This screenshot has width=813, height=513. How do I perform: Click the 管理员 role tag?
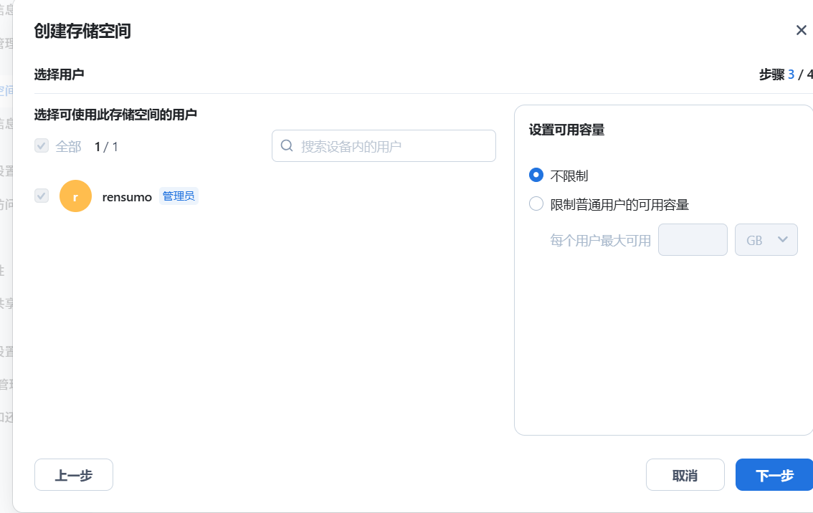(x=179, y=196)
